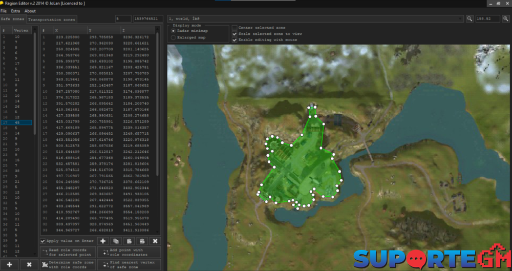
Task: Toggle Scale selected zone to view
Action: (234, 34)
